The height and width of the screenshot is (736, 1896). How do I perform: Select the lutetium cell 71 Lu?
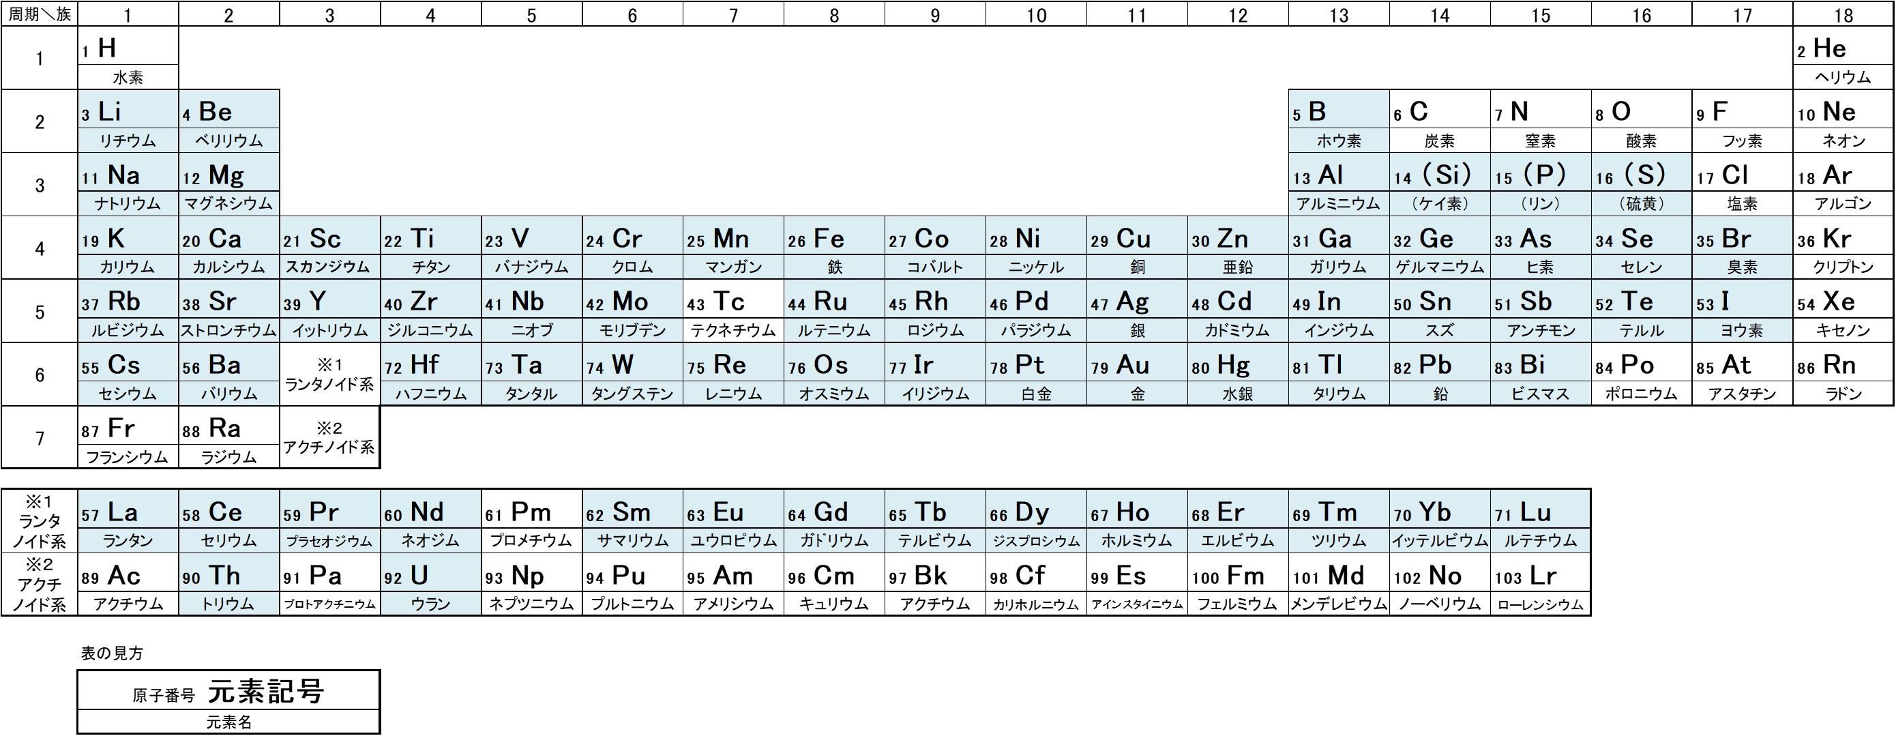1541,521
